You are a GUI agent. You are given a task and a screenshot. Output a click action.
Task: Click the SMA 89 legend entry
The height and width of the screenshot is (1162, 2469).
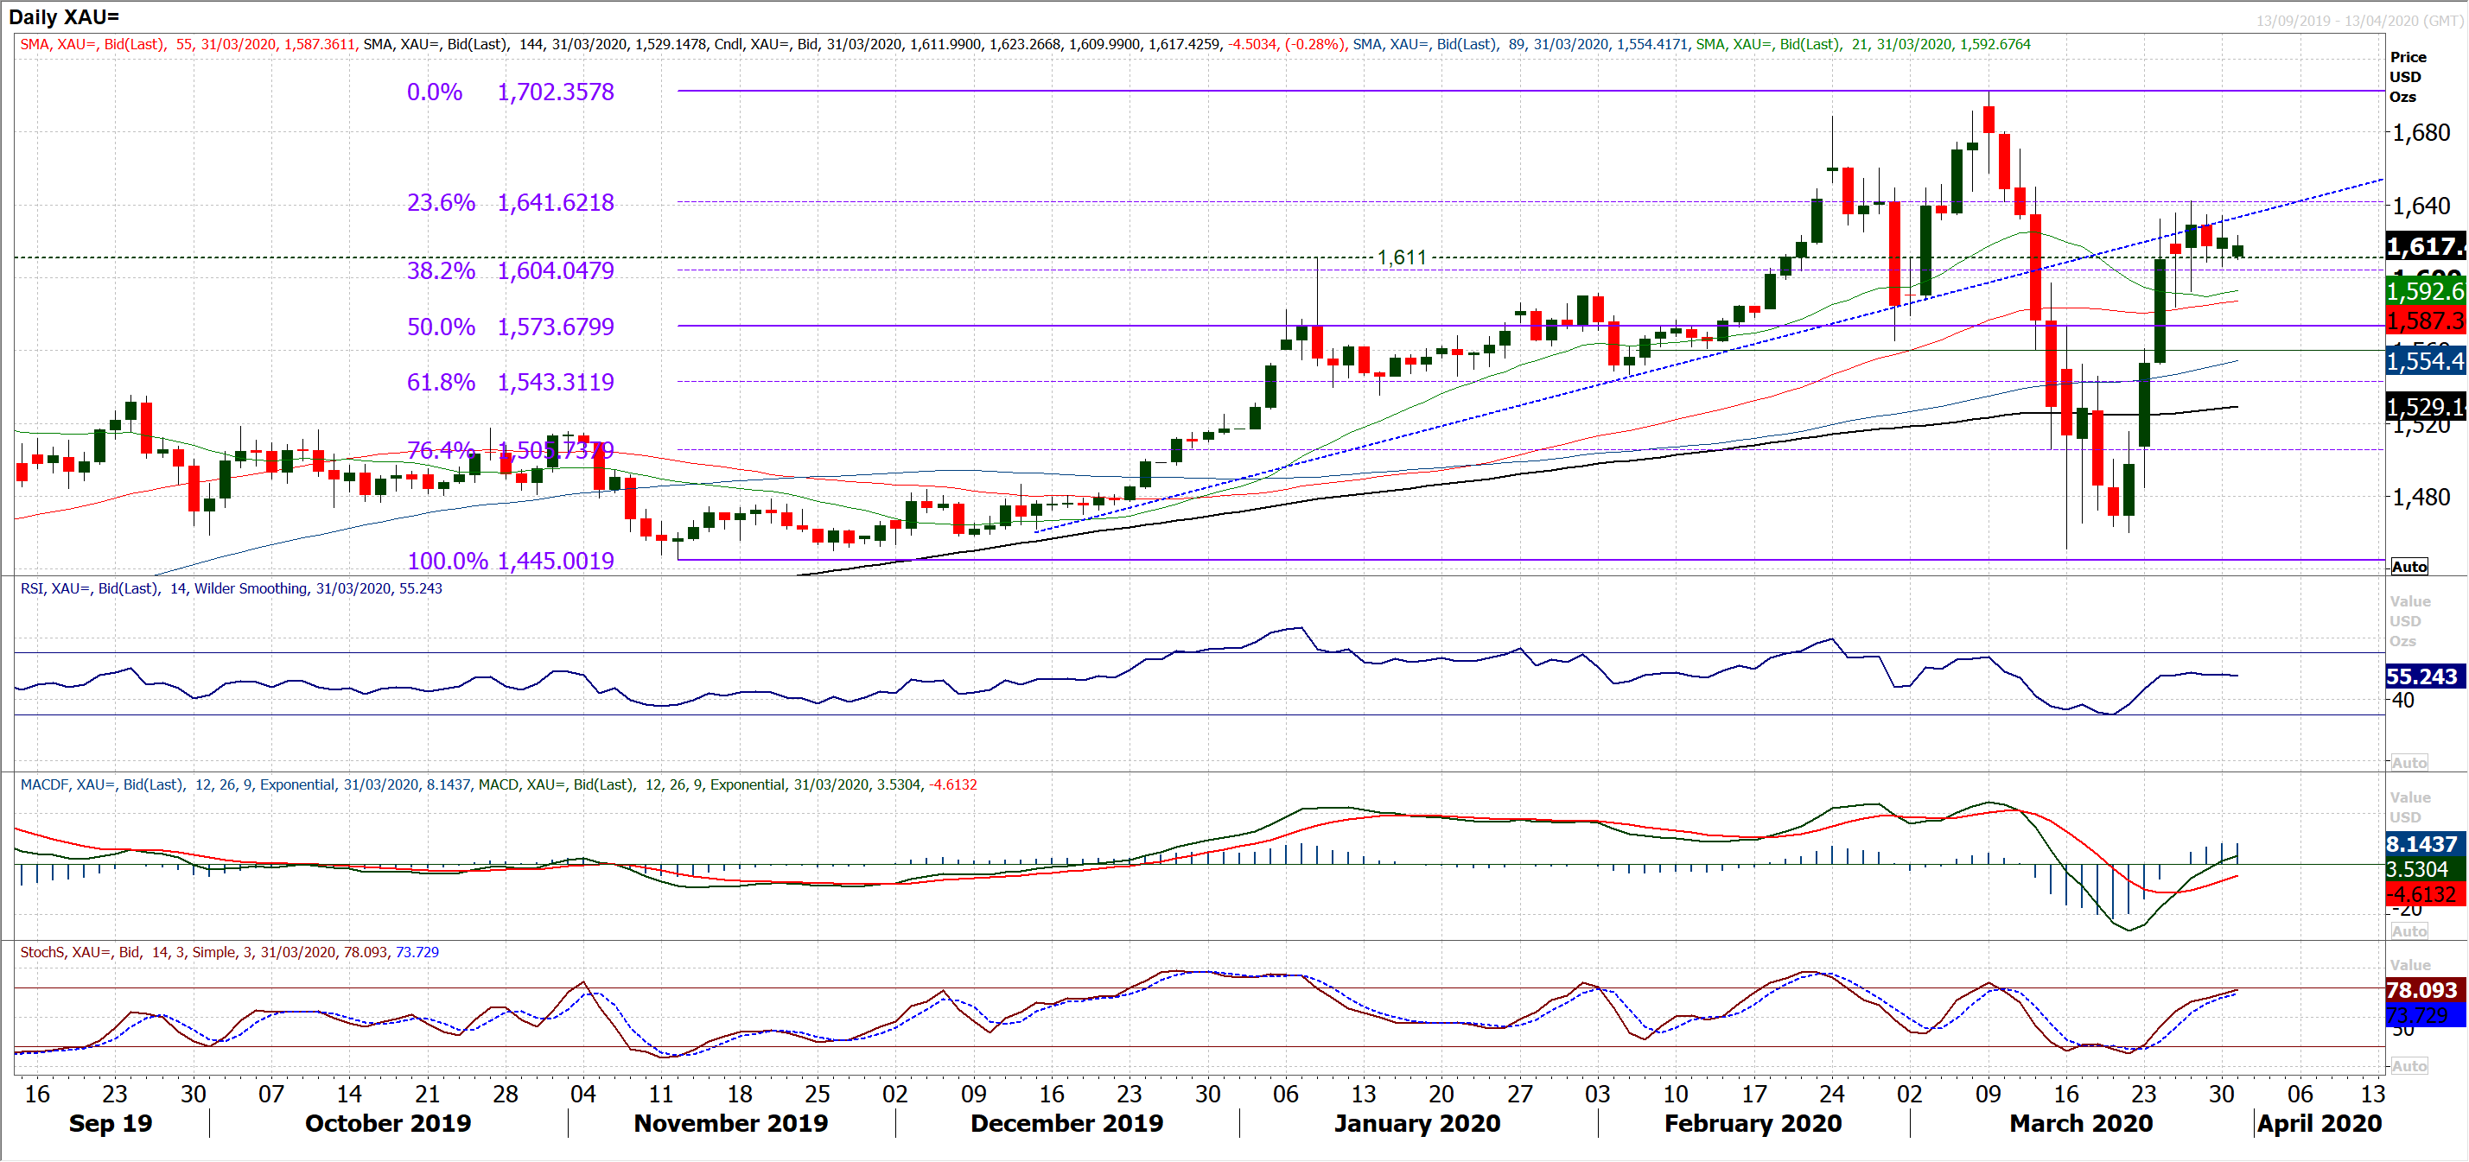pyautogui.click(x=1522, y=44)
